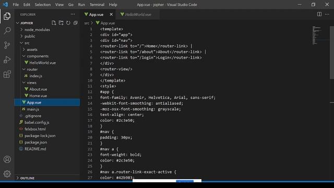Click the vertical editor scrollbar thumb
This screenshot has width=334, height=188.
(x=332, y=52)
